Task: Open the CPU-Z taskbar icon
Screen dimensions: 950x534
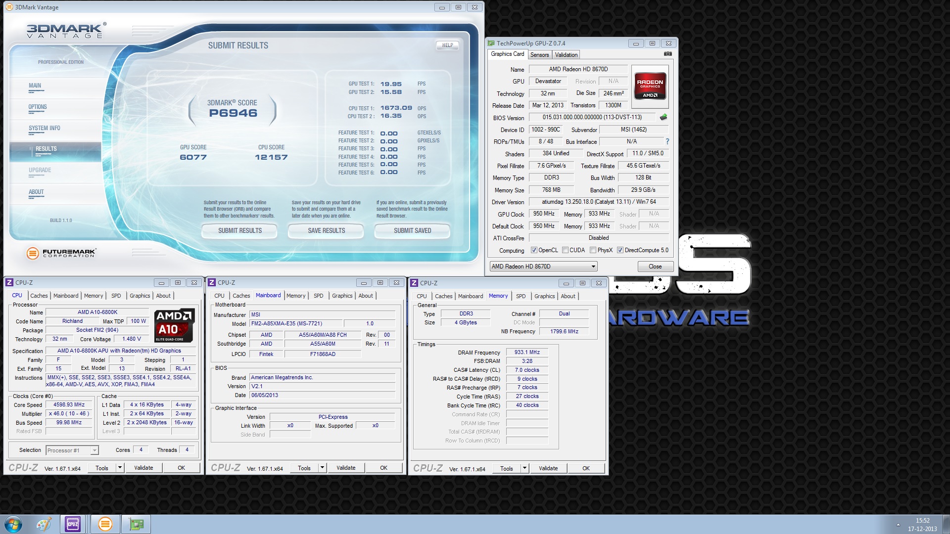Action: (73, 524)
